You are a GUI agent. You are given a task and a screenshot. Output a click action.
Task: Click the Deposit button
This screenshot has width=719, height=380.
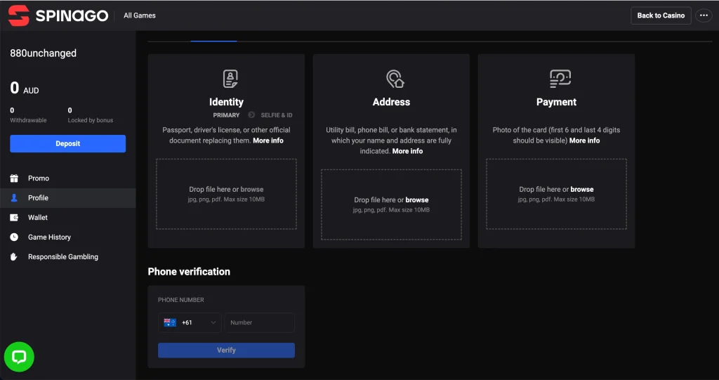[68, 144]
